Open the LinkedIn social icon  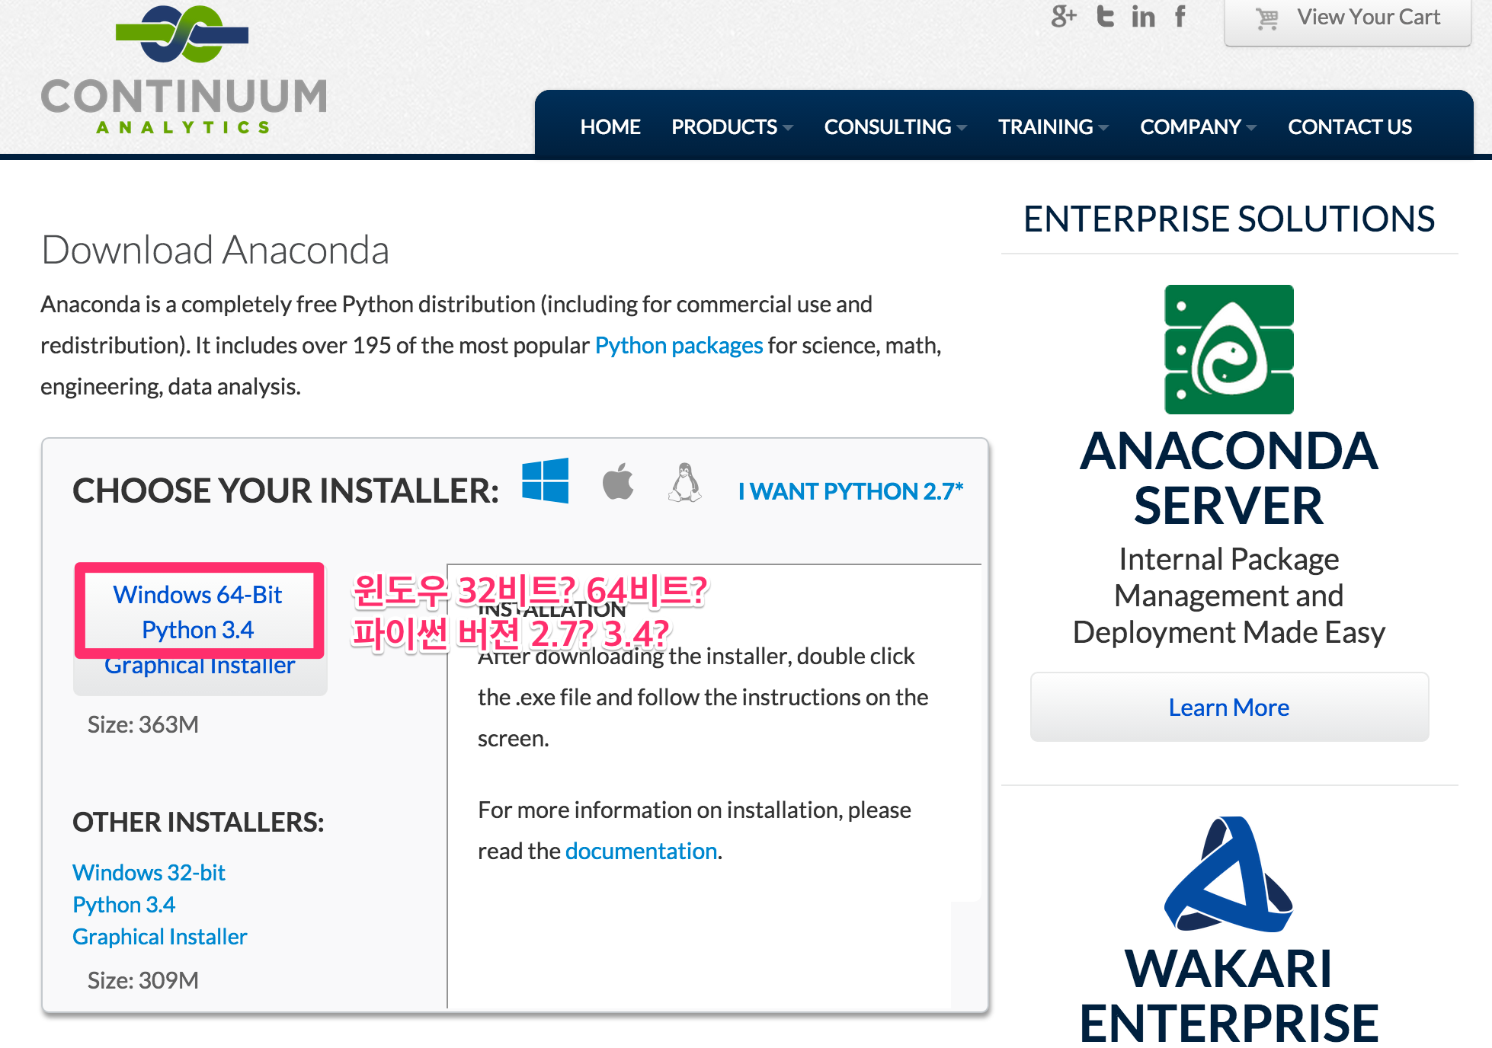pyautogui.click(x=1143, y=17)
